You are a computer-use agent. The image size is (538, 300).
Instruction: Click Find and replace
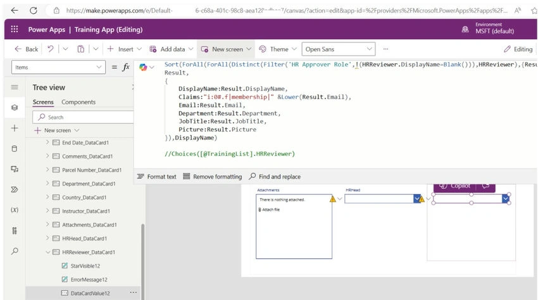click(275, 177)
